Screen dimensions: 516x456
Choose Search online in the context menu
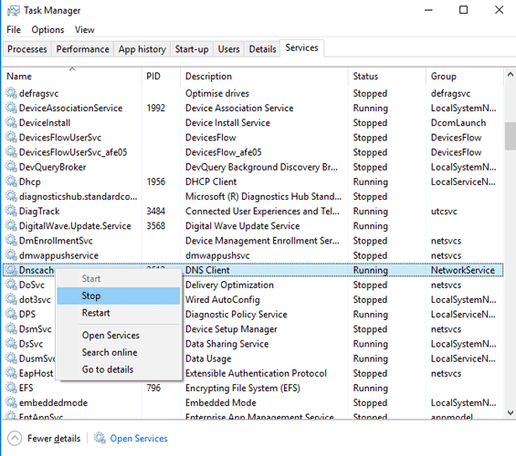(x=119, y=352)
